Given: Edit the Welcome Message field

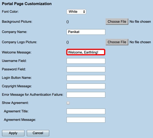Looking at the screenshot, I should (x=86, y=52).
